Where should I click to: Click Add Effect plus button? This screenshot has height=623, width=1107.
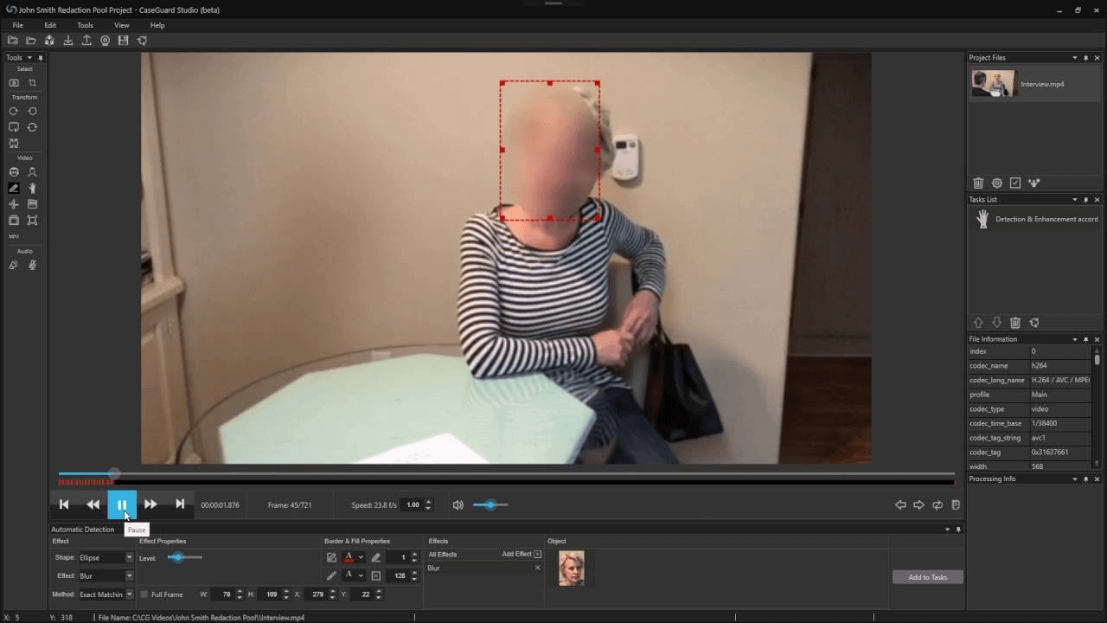click(537, 554)
